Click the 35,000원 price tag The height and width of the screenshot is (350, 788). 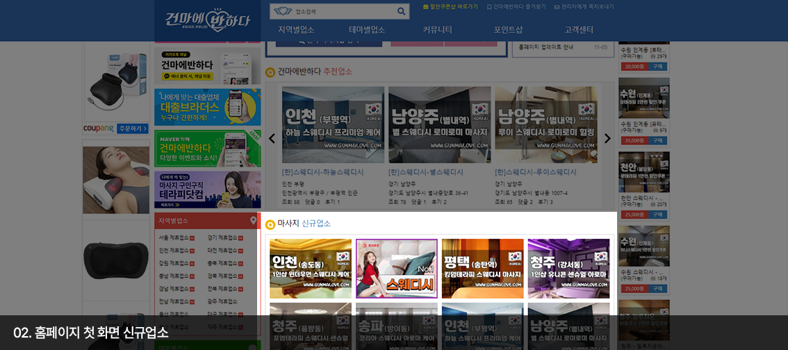point(634,140)
